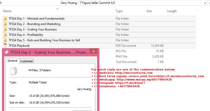This screenshot has width=210, height=111.
Task: Click 'File folder' type in Day 5 row
Action: [122, 40]
